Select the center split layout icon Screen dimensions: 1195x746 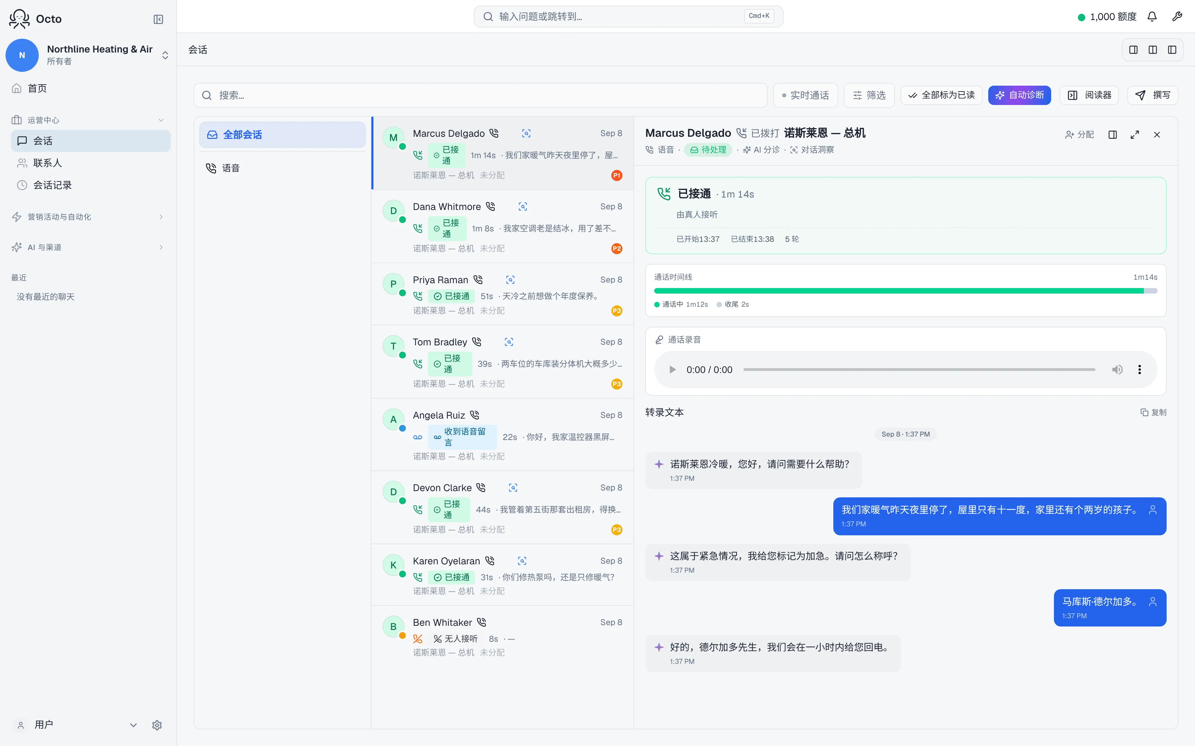1152,50
